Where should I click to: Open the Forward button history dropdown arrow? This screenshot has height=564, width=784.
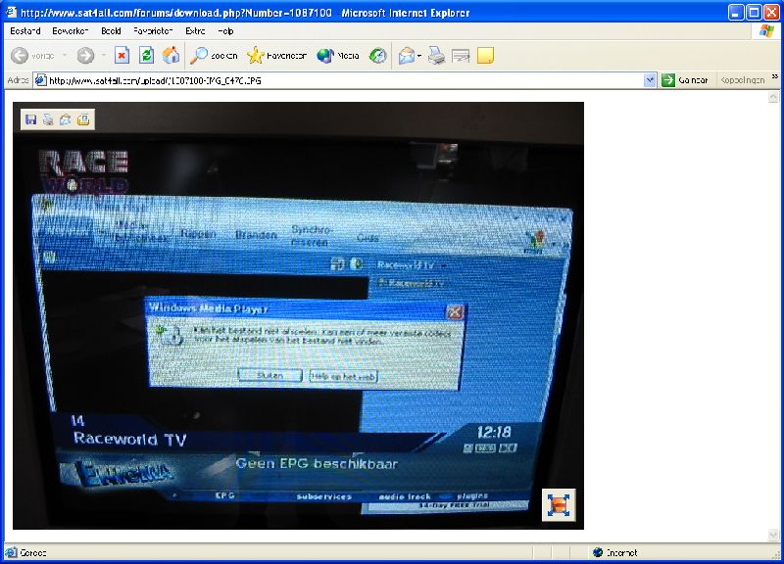(104, 56)
